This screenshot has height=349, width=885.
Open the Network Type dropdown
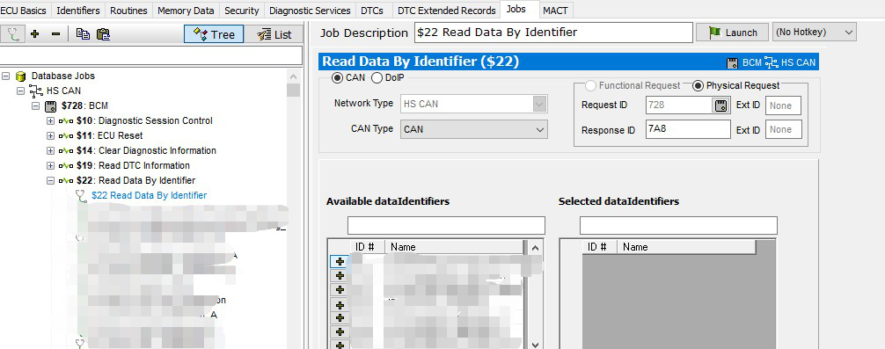click(x=473, y=104)
